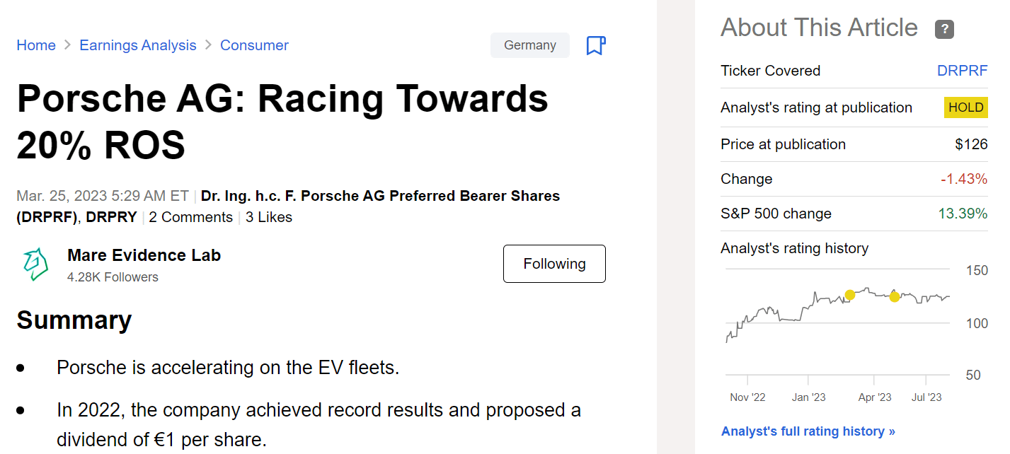Click the HOLD rating badge

(x=965, y=107)
